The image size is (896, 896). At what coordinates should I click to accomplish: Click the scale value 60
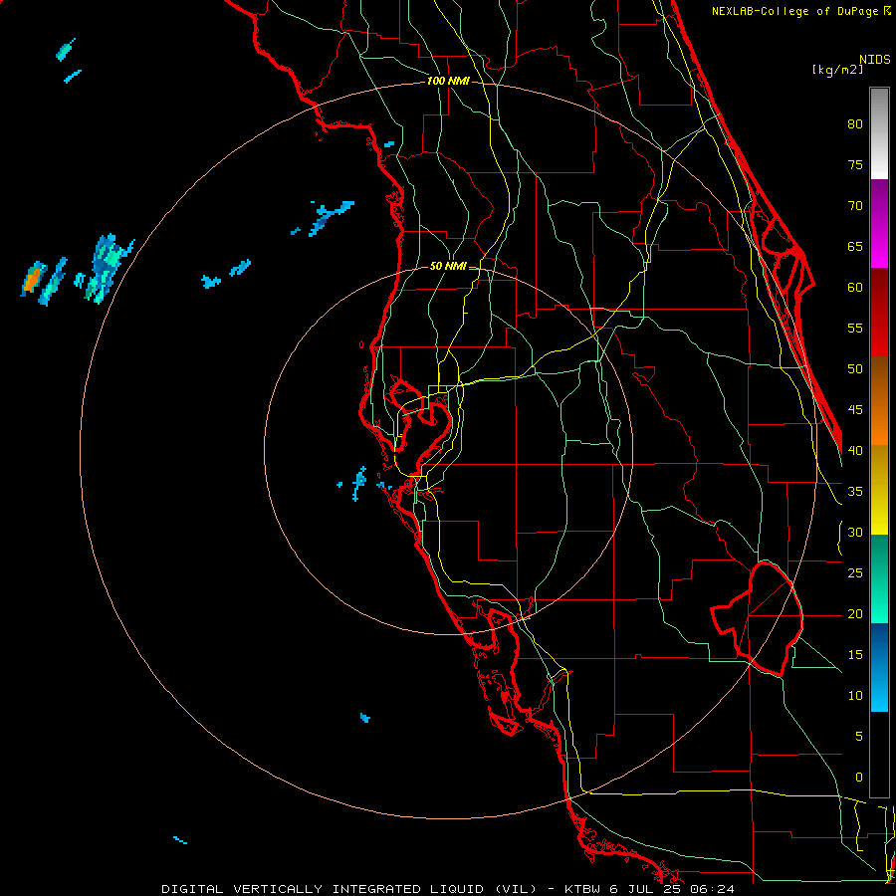tap(855, 288)
